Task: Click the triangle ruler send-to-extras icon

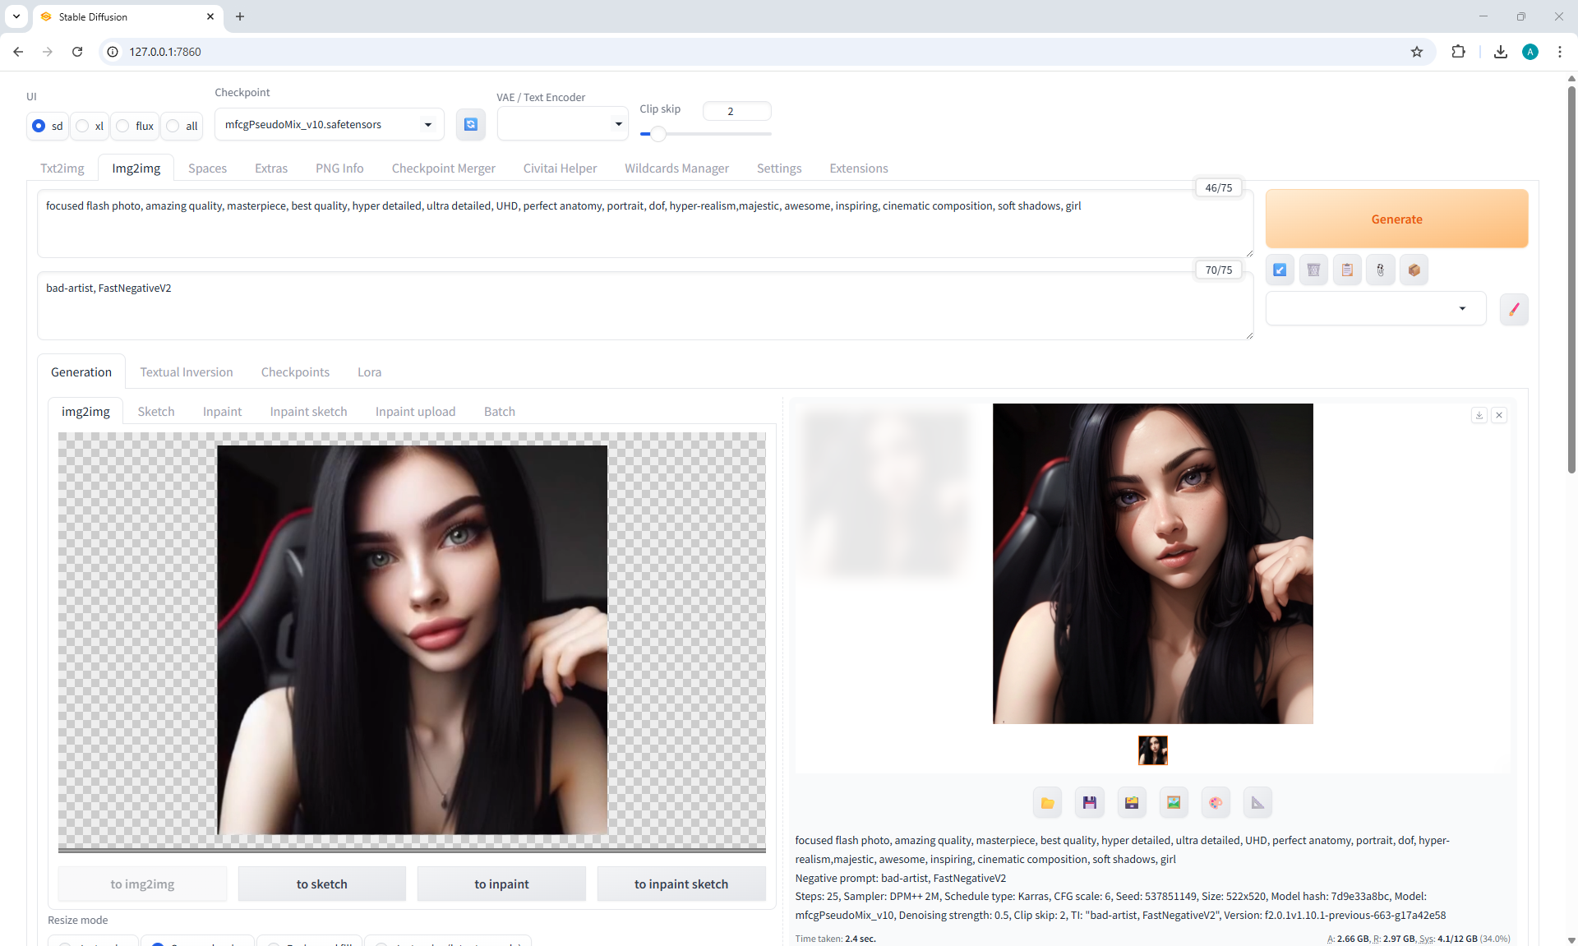Action: 1257,803
